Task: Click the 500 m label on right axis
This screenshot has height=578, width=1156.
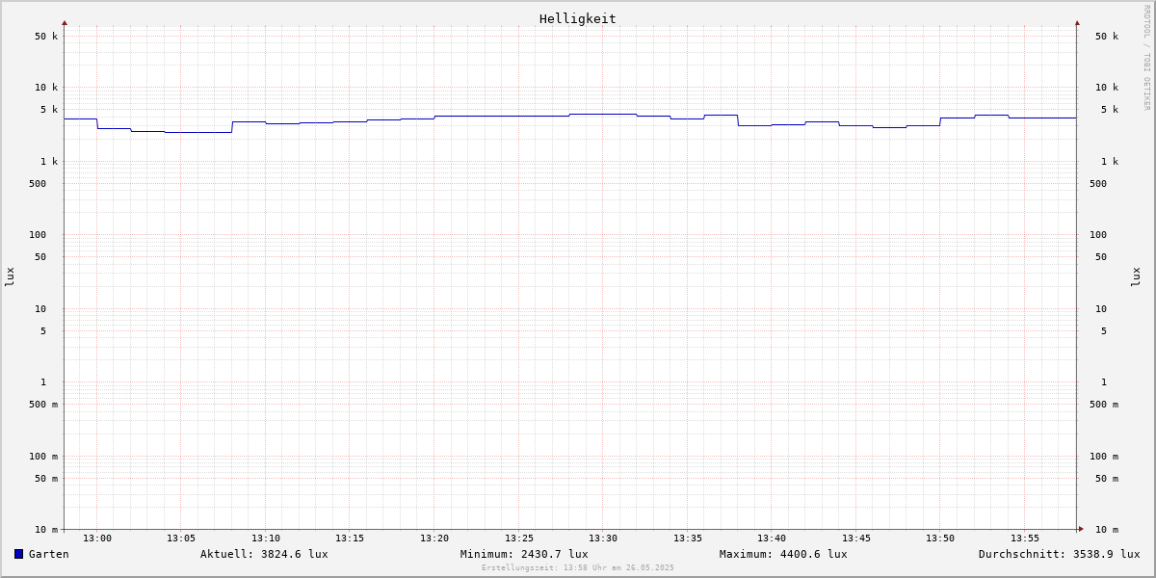Action: (1104, 405)
